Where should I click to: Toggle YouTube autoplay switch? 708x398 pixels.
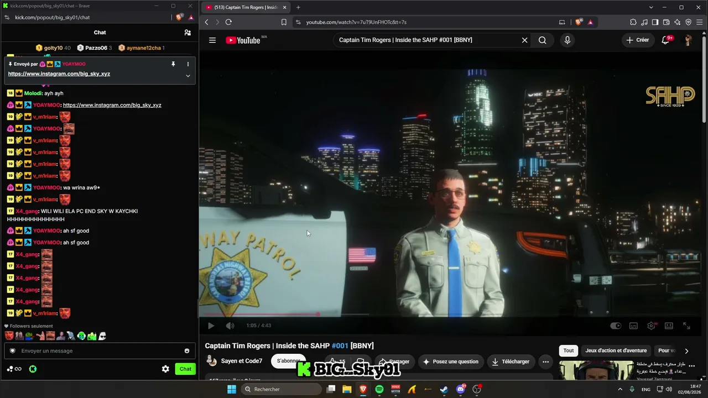click(616, 326)
